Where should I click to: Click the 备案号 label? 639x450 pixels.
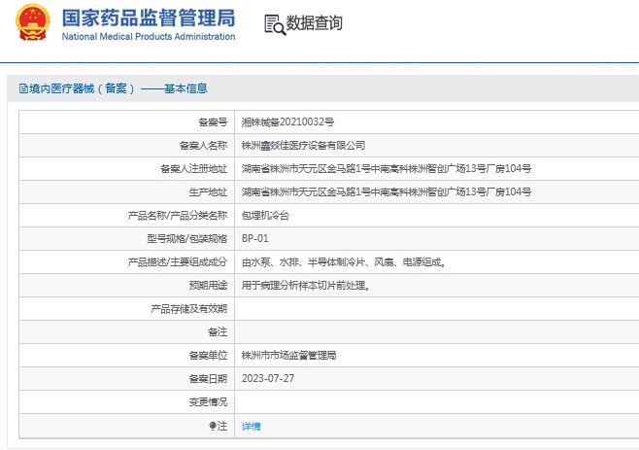tap(213, 122)
